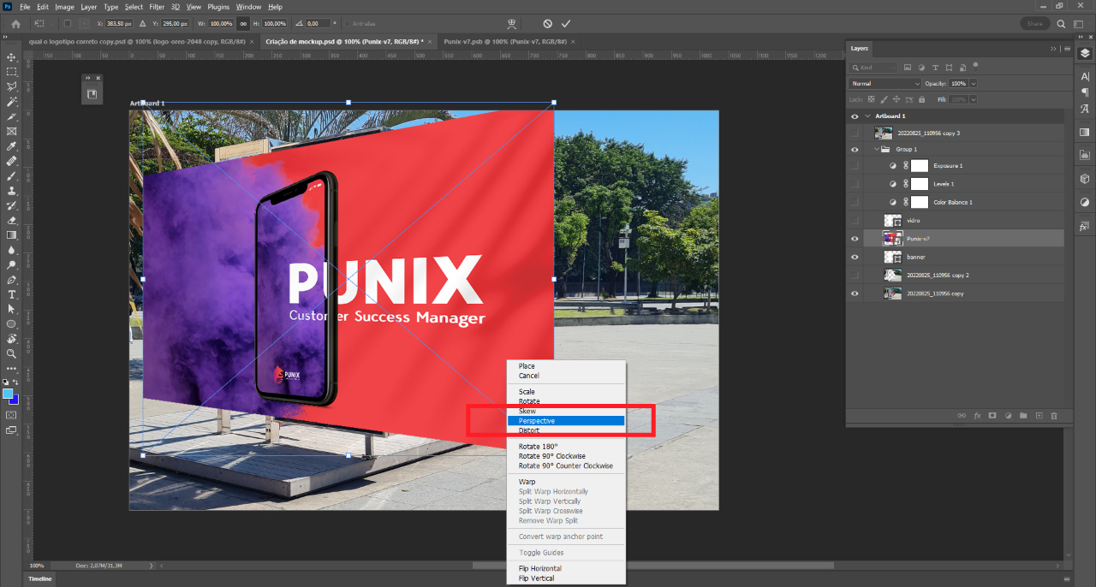1096x587 pixels.
Task: Hide the Artboard 1 layer with its eye
Action: click(855, 116)
